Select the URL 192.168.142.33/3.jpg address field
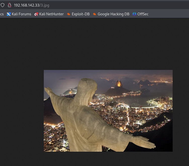This screenshot has height=166, width=189. (31, 5)
